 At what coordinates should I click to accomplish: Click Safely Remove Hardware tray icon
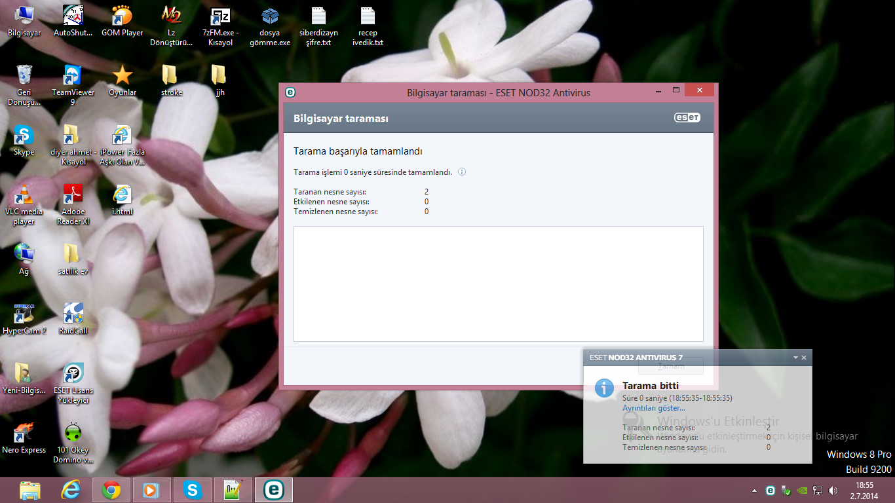tap(786, 491)
